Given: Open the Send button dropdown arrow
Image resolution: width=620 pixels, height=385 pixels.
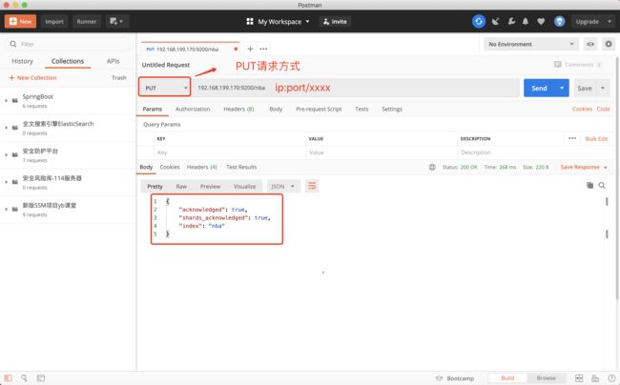Looking at the screenshot, I should [x=562, y=88].
